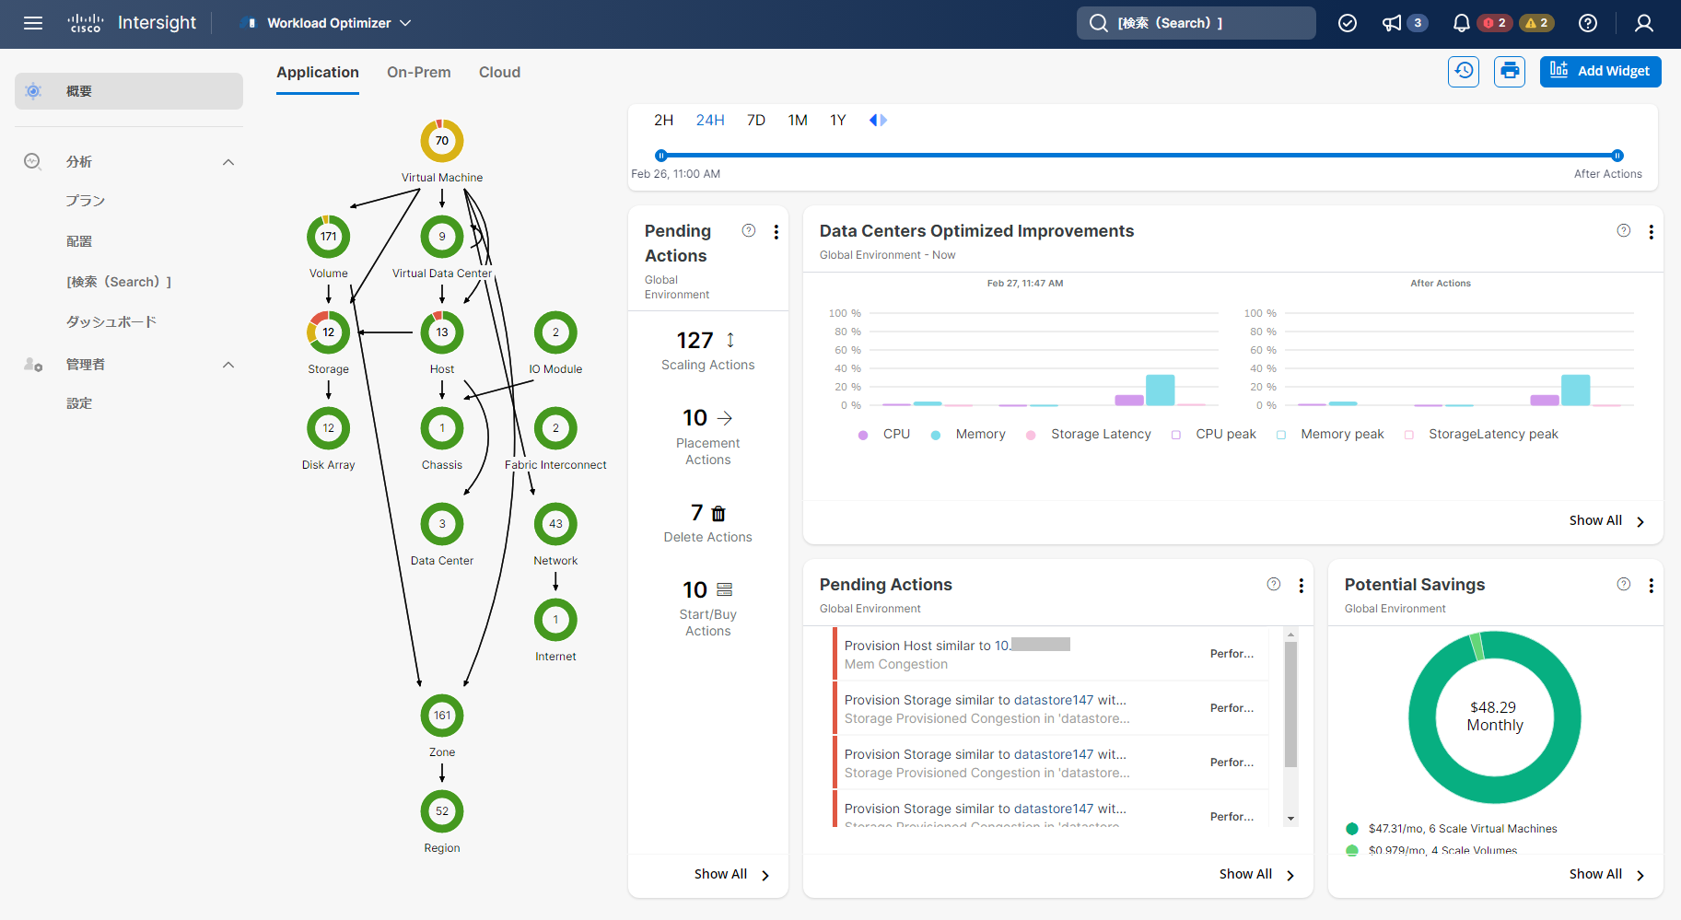Screen dimensions: 1681x920
Task: Open the notifications bell icon
Action: [x=1461, y=23]
